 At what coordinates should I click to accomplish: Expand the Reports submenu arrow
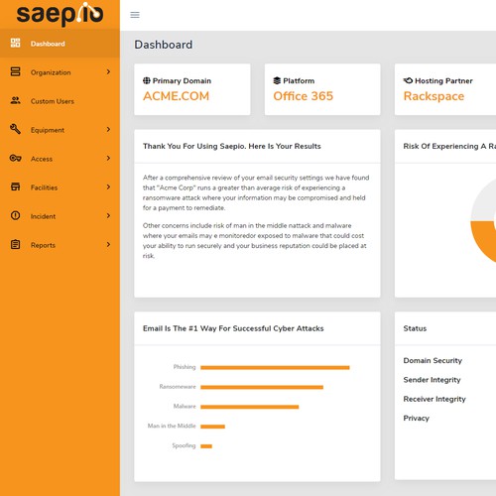coord(108,244)
